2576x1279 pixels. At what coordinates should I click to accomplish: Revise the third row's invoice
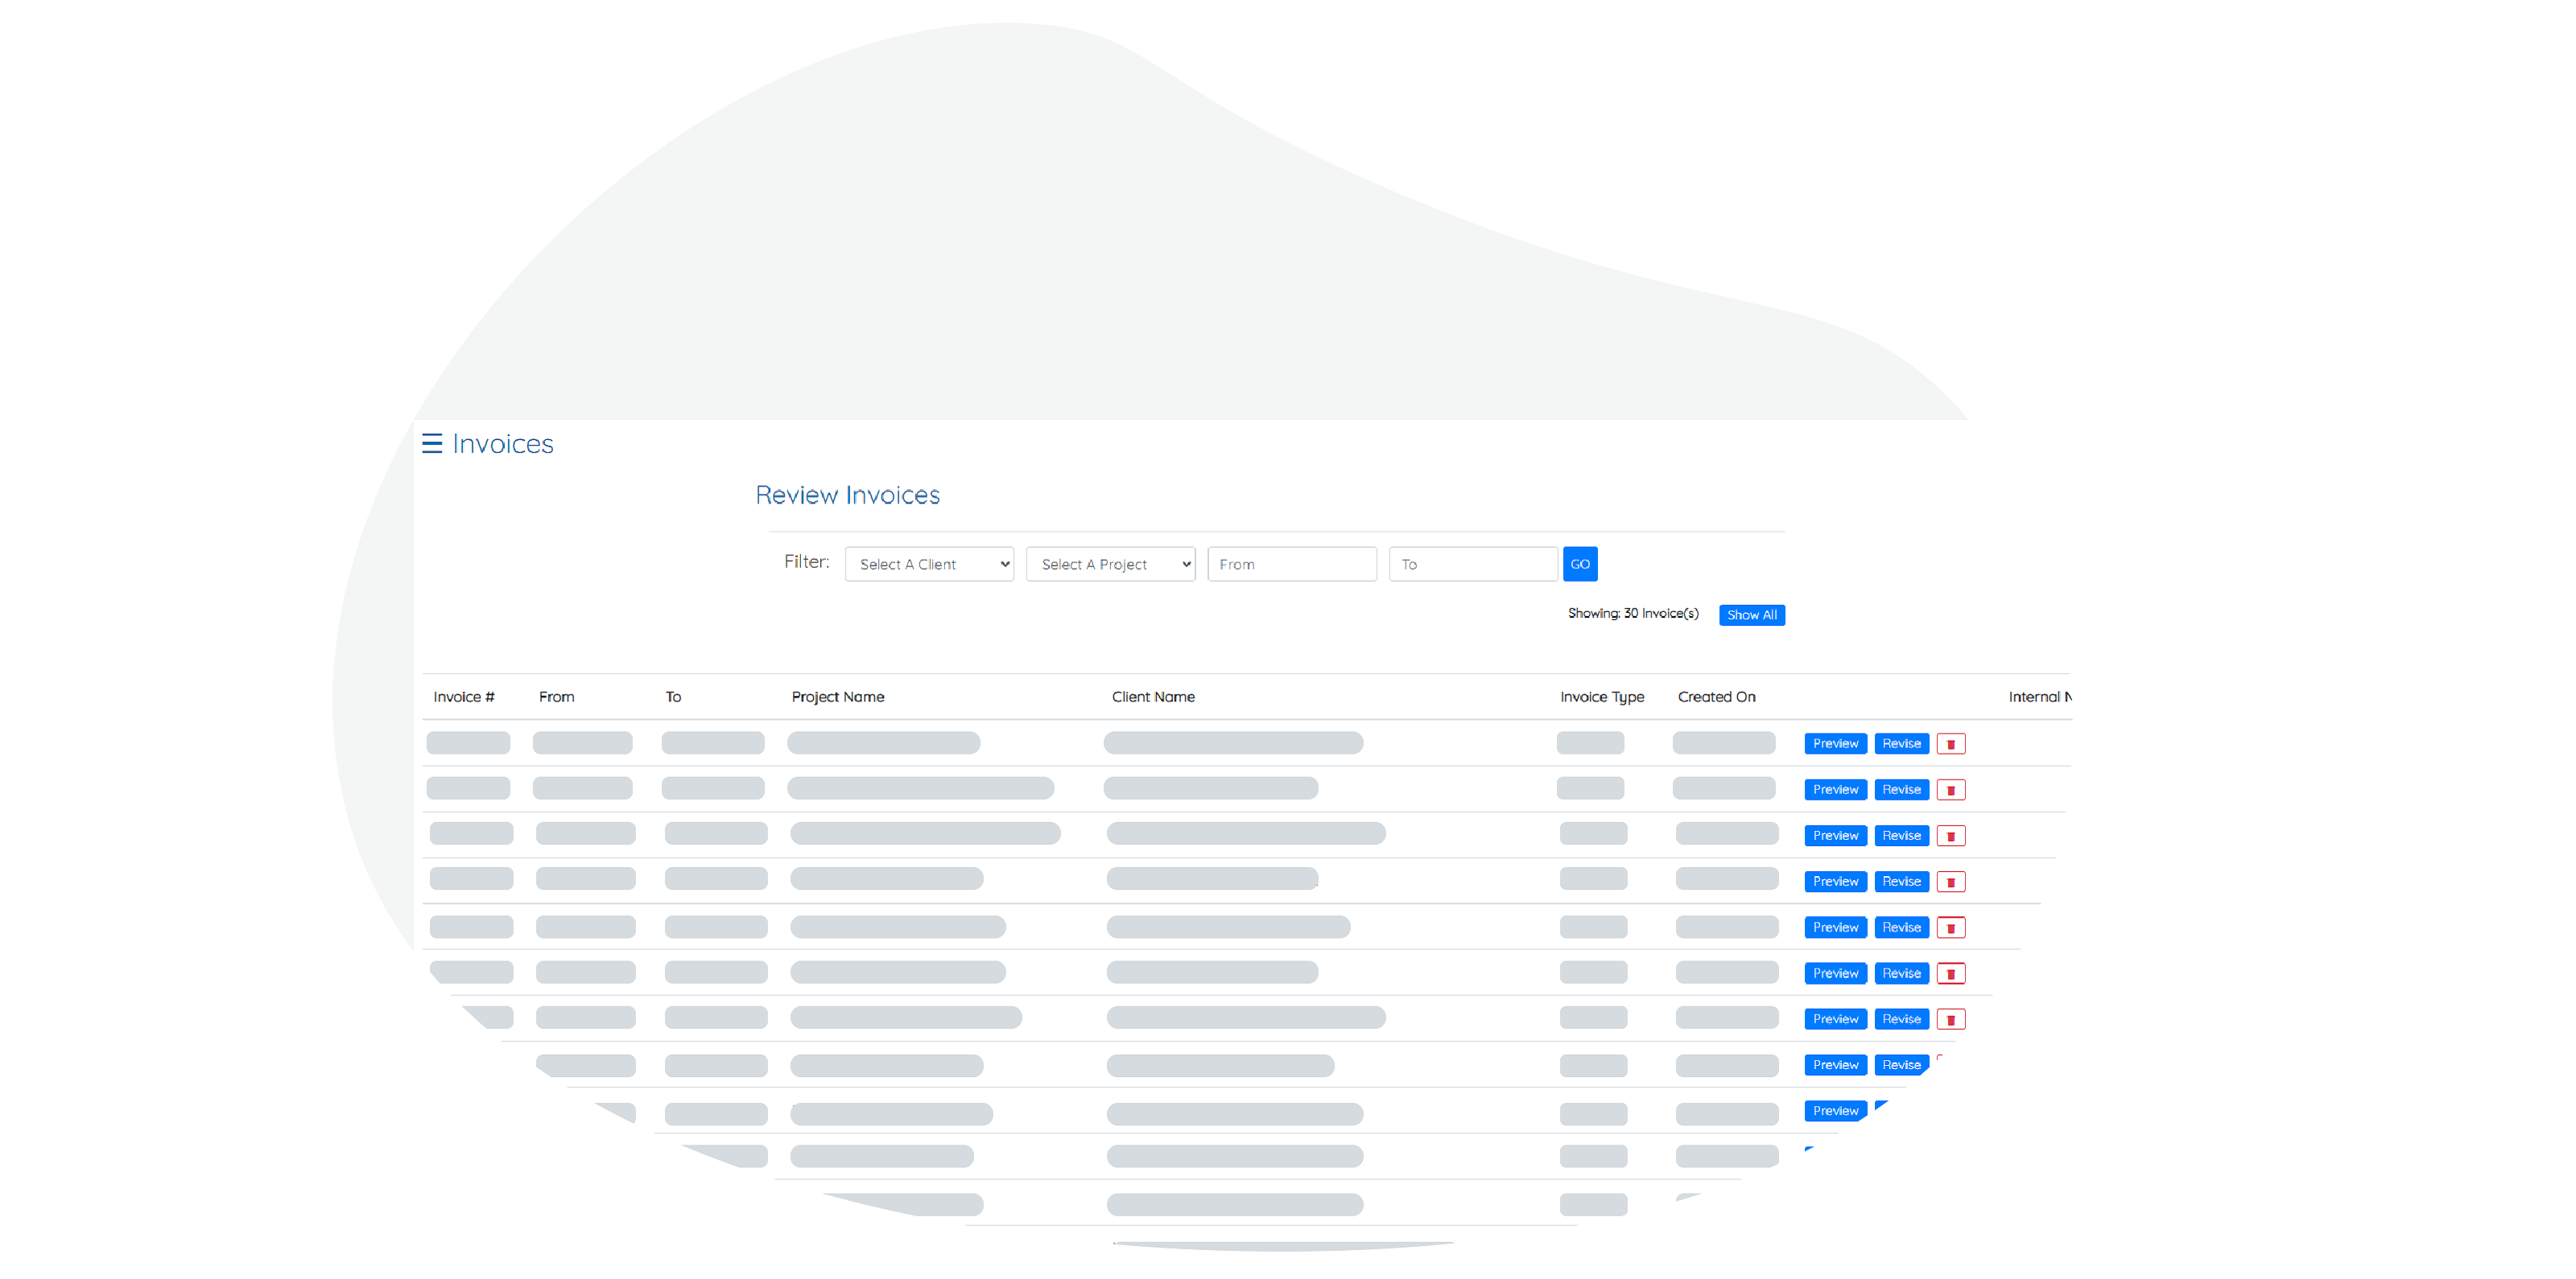[x=1901, y=835]
